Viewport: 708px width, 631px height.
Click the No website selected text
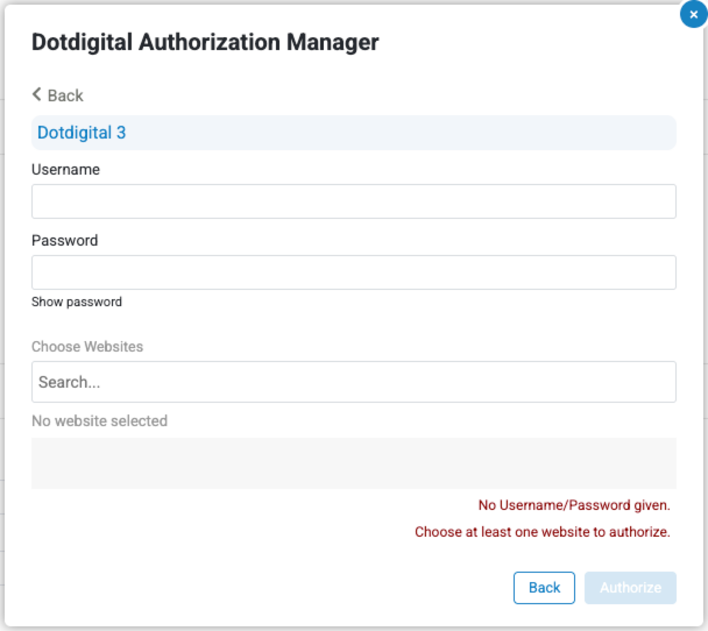[100, 421]
